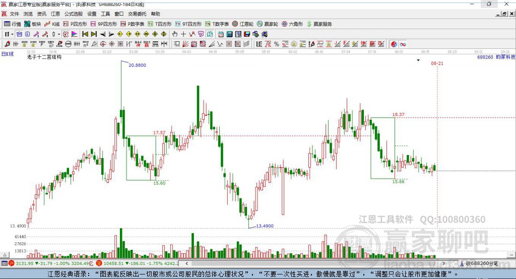This screenshot has height=279, width=516.
Task: Click the 688260 昀冢科技 stock label
Action: (496, 57)
